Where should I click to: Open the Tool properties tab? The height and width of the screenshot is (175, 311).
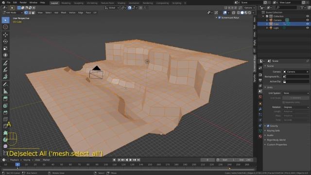click(x=260, y=68)
